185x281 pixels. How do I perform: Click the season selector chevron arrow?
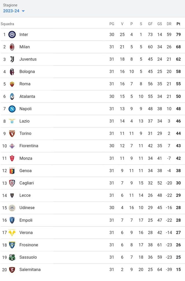[23, 11]
